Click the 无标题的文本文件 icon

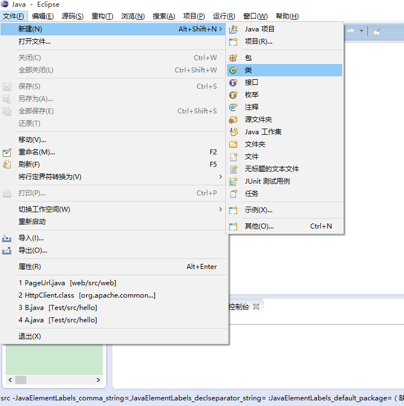[x=233, y=169]
